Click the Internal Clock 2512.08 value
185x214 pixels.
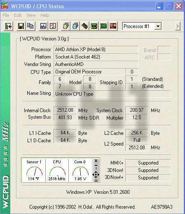(x=65, y=110)
